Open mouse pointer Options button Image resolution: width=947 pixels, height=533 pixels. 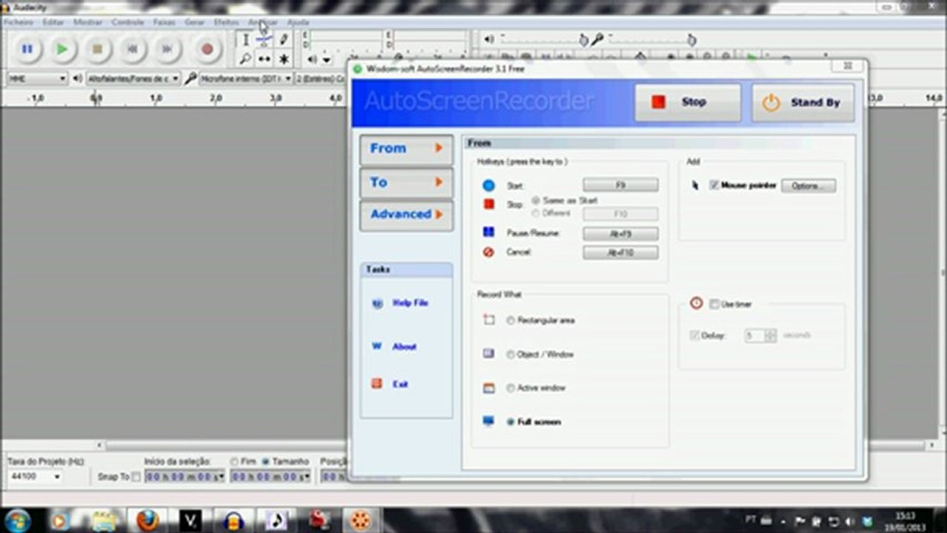[x=809, y=186]
